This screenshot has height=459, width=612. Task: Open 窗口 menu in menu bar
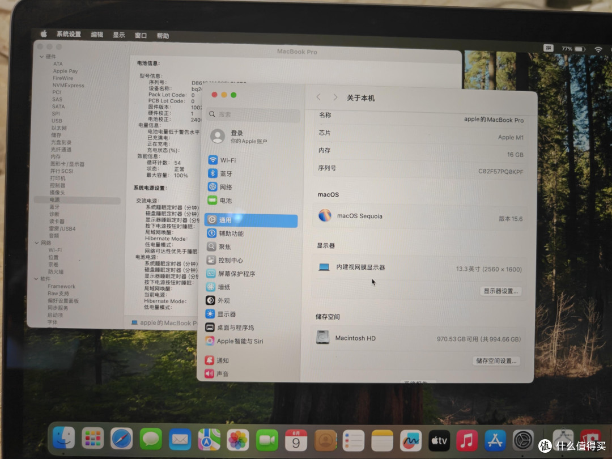[x=141, y=36]
